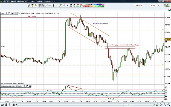Click the 13:00 time axis label
Screen dimensions: 171x107
tap(44, 101)
